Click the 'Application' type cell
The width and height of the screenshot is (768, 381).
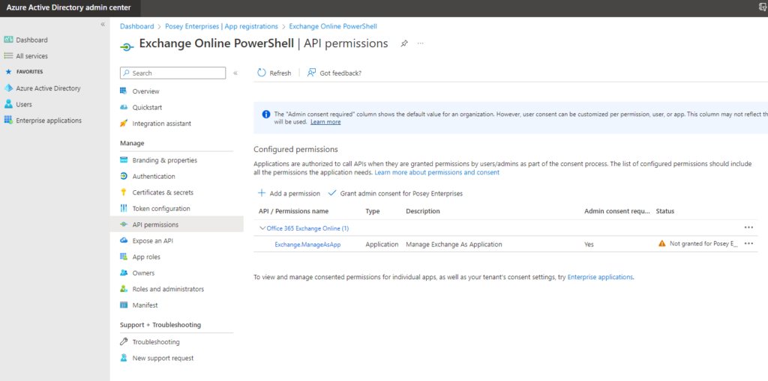382,244
